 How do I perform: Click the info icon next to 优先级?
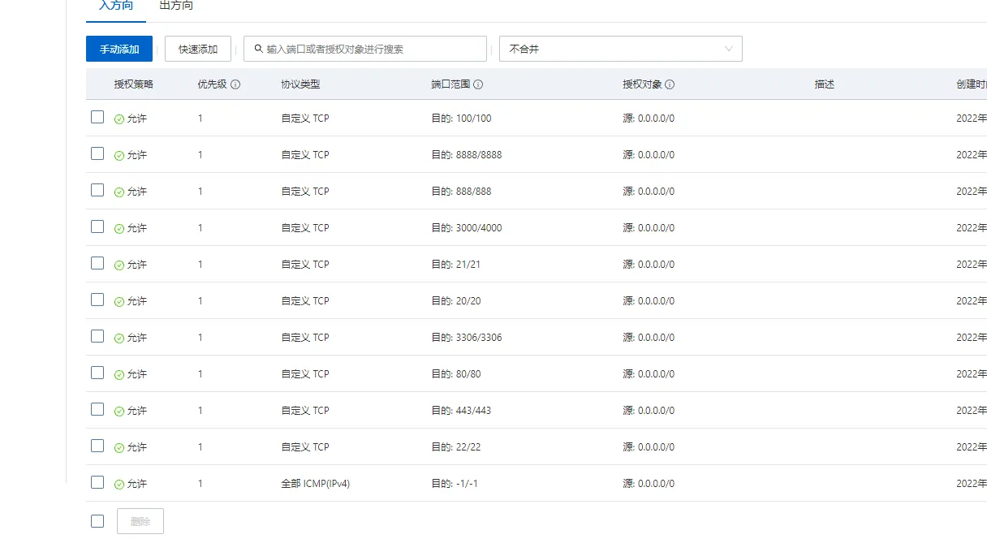click(235, 84)
